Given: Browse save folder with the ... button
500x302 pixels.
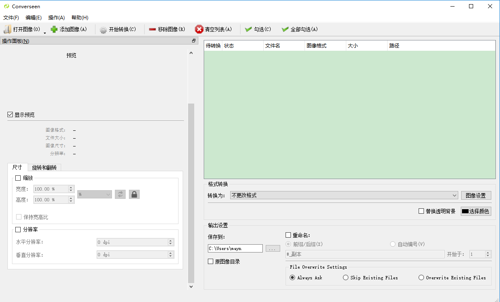Looking at the screenshot, I should (x=273, y=248).
